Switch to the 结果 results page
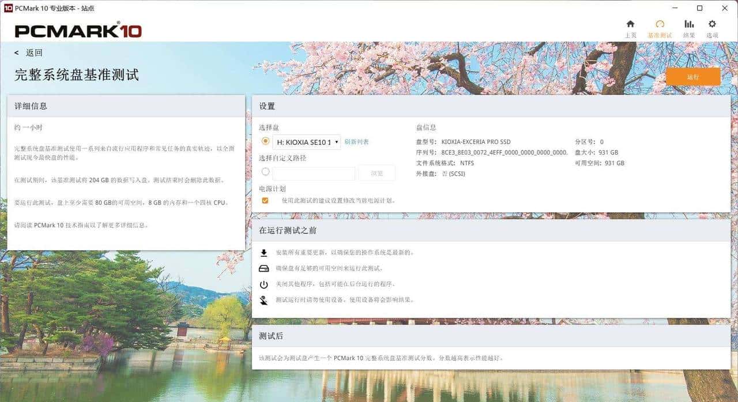Image resolution: width=738 pixels, height=402 pixels. click(688, 25)
